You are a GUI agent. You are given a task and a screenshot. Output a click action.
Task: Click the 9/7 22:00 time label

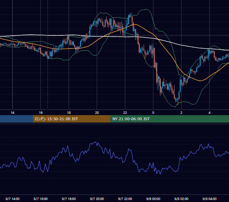125,199
